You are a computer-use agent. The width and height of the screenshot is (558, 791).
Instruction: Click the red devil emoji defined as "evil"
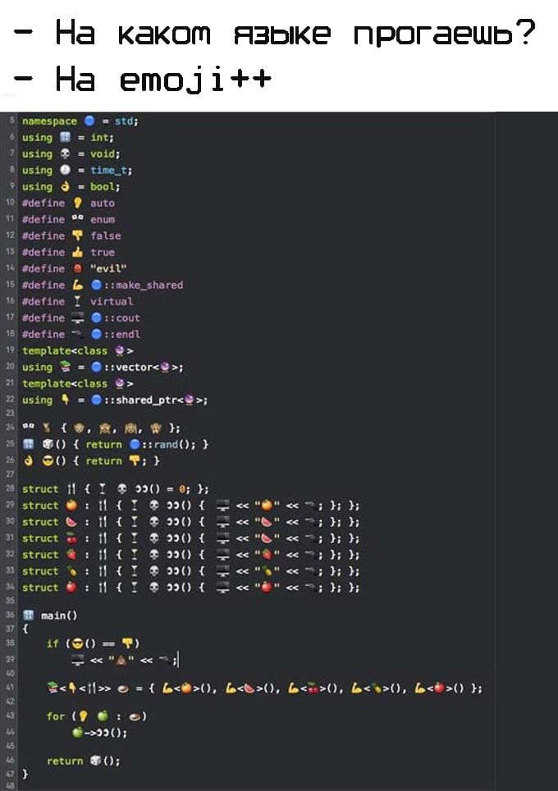click(78, 268)
